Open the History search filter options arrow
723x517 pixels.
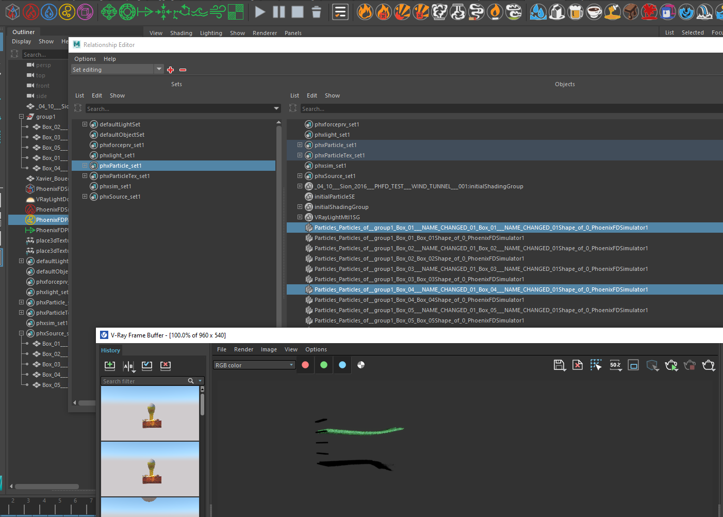click(x=201, y=381)
